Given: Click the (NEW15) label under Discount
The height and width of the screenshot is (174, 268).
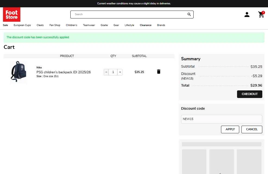Looking at the screenshot, I should pyautogui.click(x=187, y=79).
